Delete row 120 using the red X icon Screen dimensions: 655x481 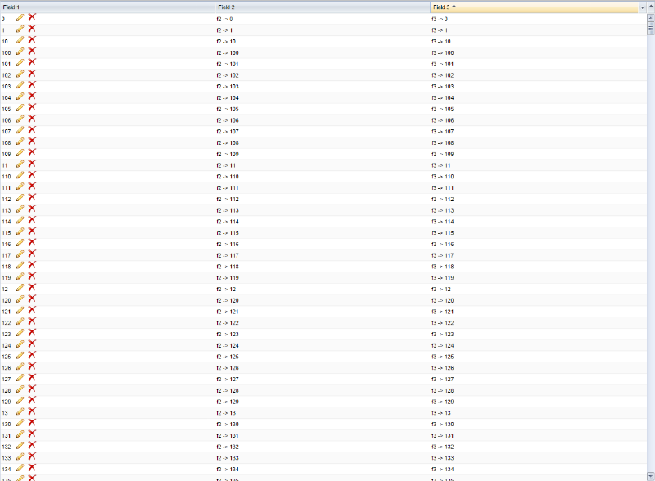(x=32, y=299)
